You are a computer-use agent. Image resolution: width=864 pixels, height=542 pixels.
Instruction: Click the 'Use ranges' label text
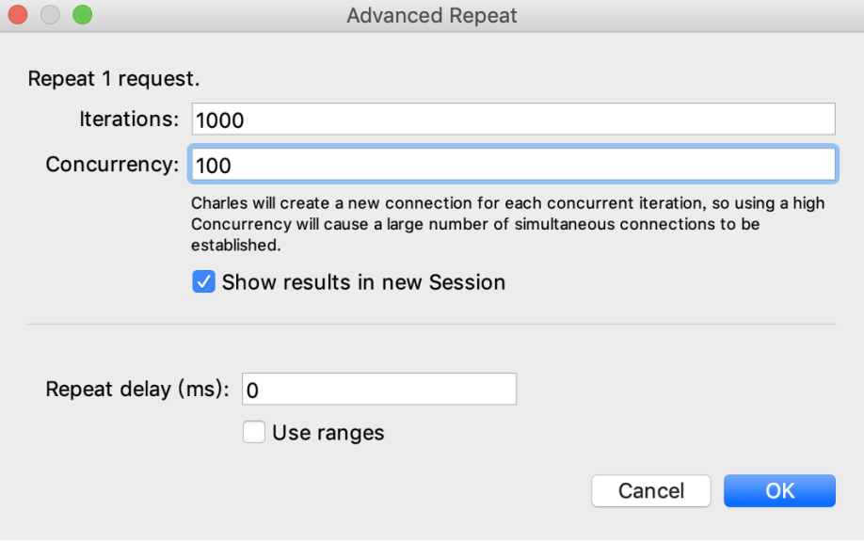[x=328, y=433]
